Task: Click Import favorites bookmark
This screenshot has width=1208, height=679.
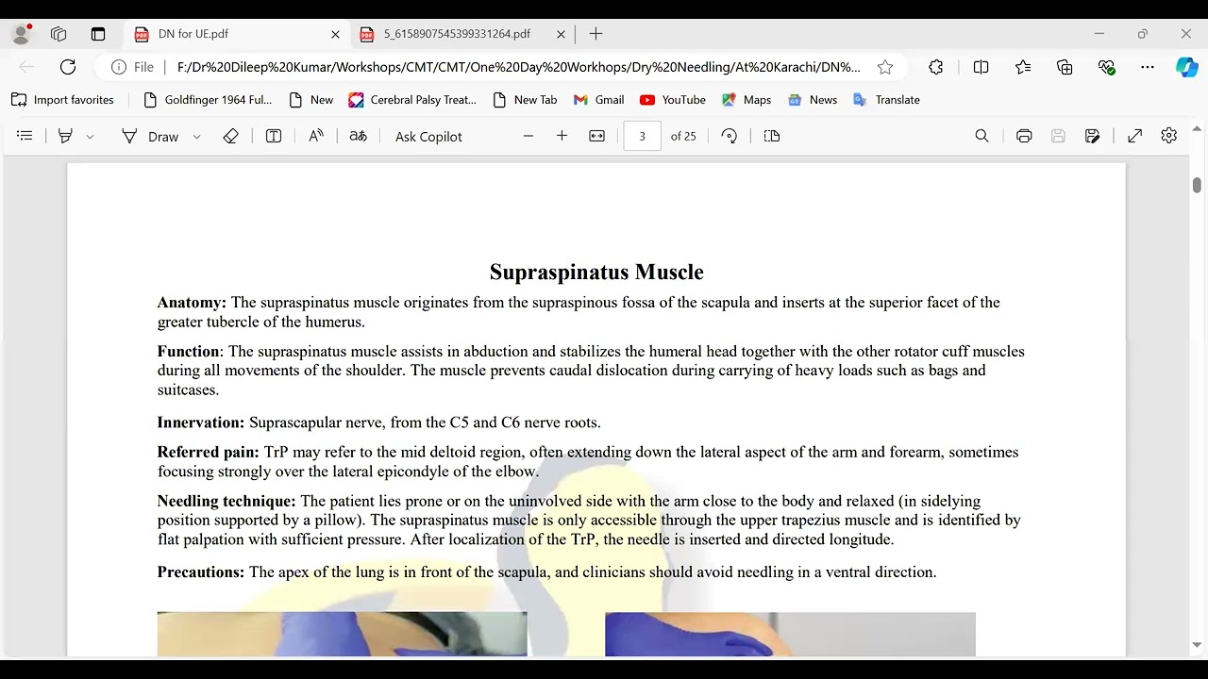Action: pos(62,100)
